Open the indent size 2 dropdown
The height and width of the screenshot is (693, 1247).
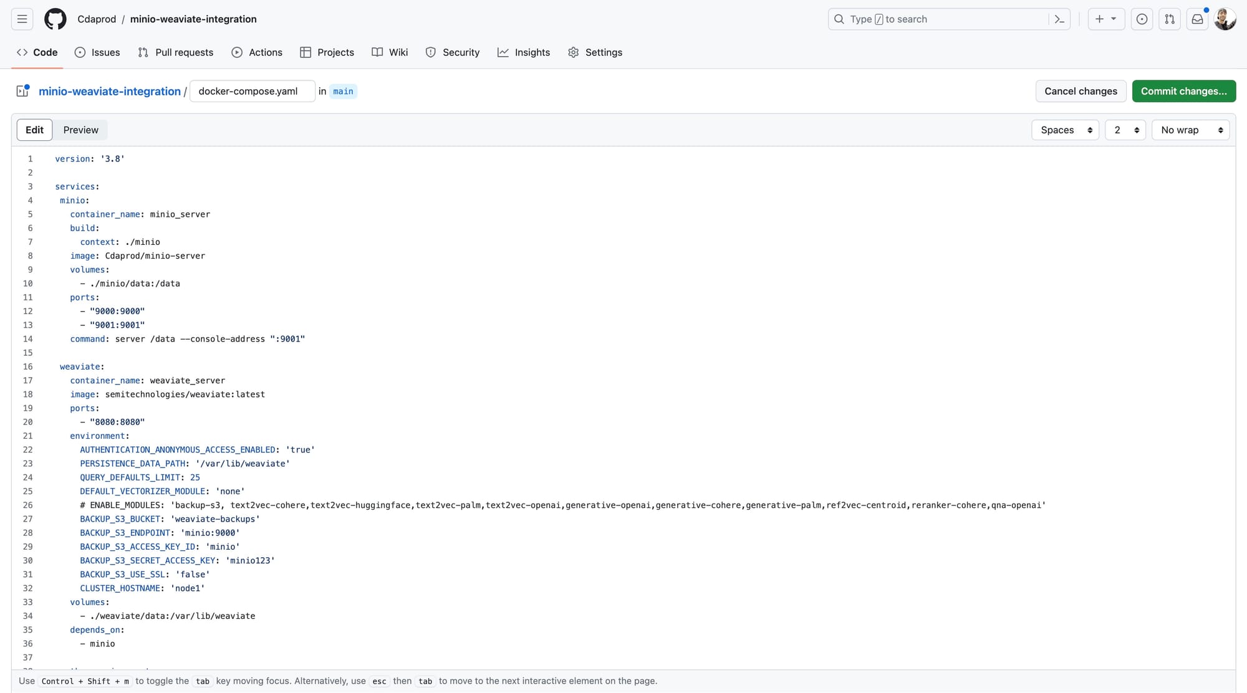click(x=1125, y=130)
